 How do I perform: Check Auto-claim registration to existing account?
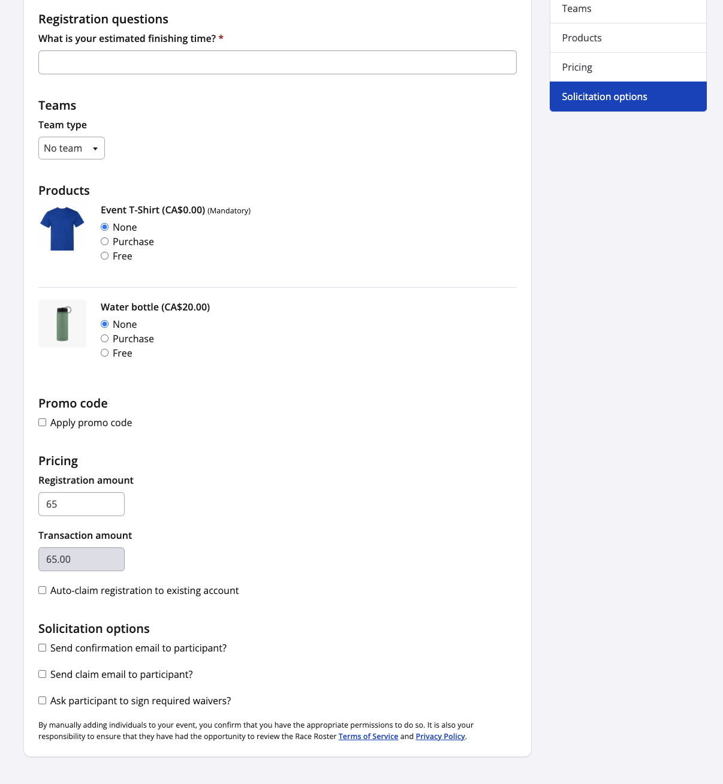[43, 590]
